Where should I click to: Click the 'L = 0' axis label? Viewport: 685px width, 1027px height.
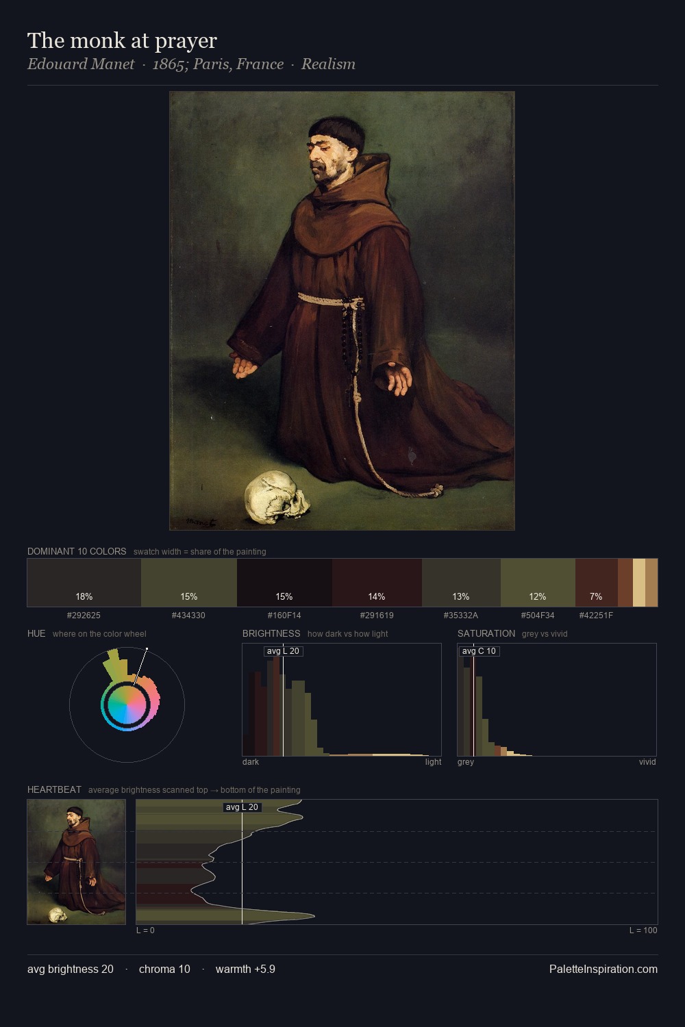click(x=145, y=930)
